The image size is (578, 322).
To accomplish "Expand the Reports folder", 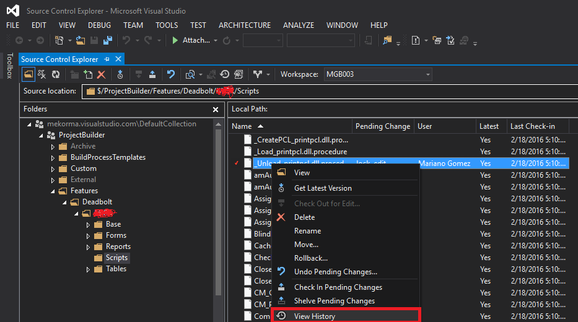I will 88,247.
